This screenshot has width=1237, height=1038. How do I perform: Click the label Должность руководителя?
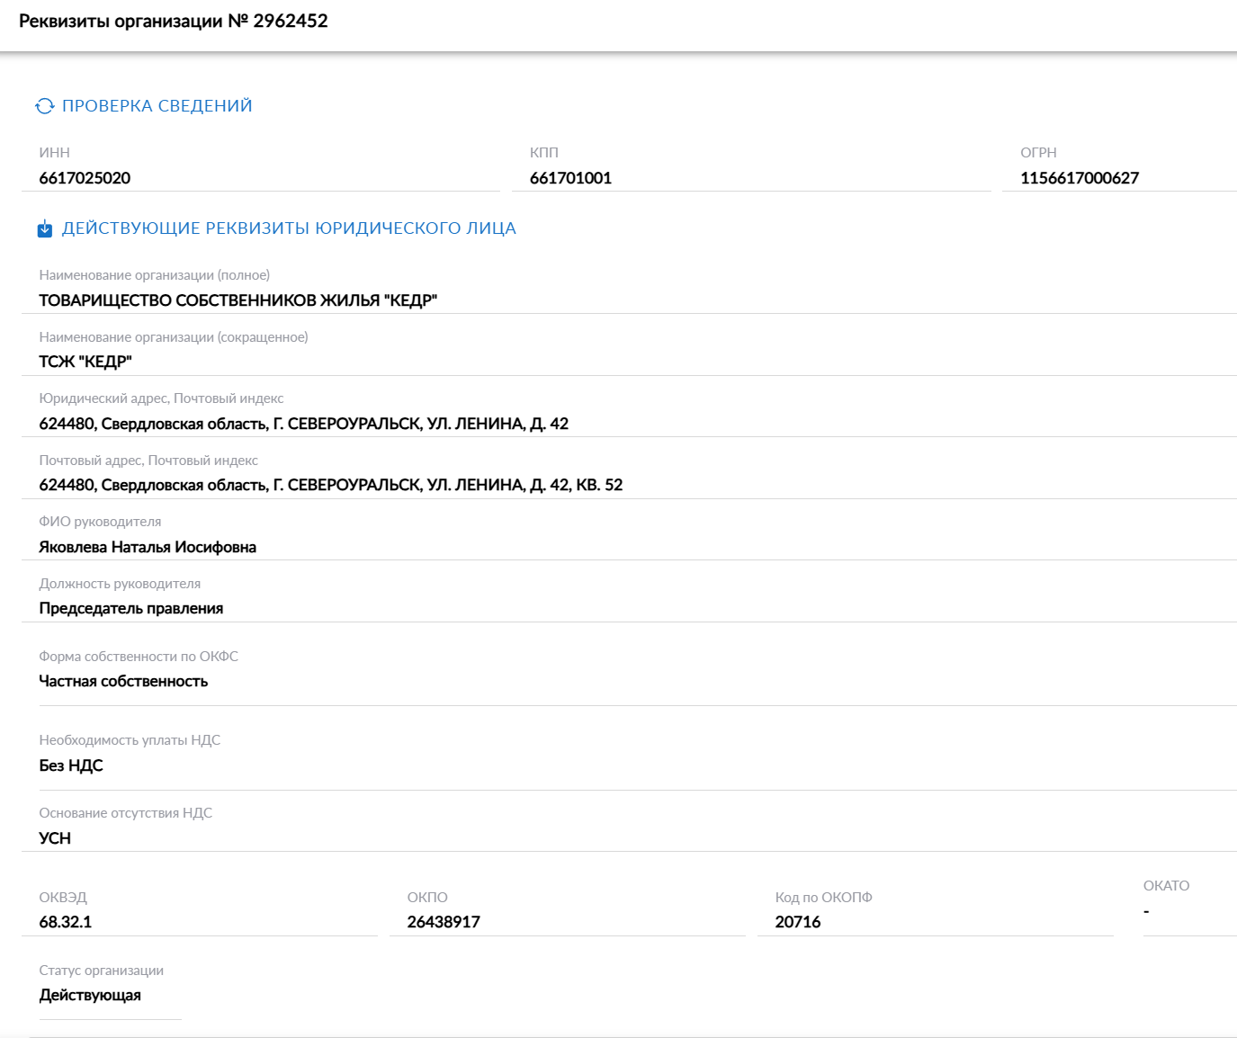120,584
